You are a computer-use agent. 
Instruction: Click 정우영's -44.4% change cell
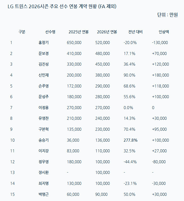click(x=130, y=162)
